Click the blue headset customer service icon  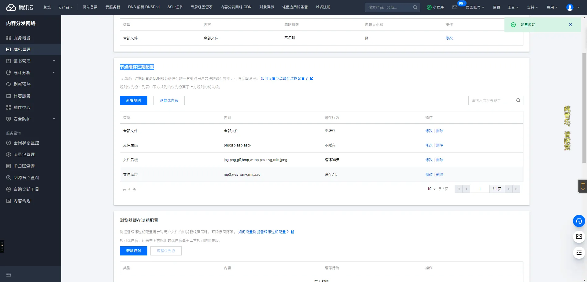click(x=579, y=221)
